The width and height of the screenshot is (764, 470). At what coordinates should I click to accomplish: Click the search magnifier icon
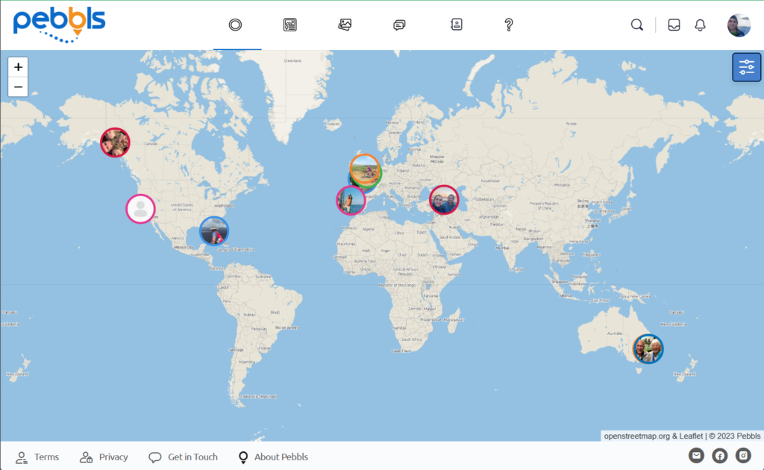pyautogui.click(x=637, y=25)
